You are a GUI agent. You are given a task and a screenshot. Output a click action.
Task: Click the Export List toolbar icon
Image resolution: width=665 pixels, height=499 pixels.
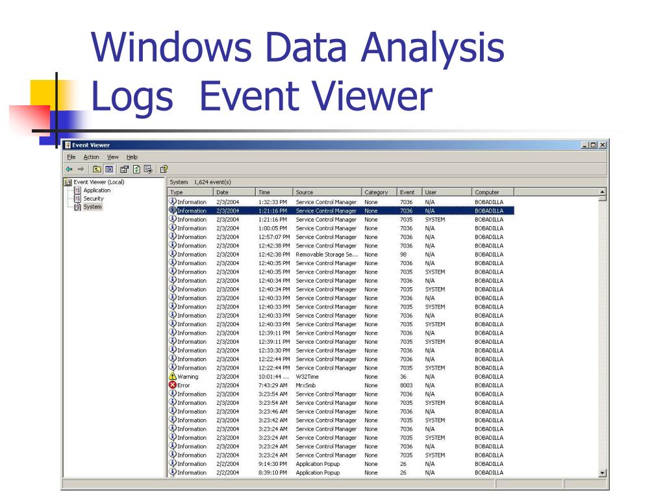148,170
